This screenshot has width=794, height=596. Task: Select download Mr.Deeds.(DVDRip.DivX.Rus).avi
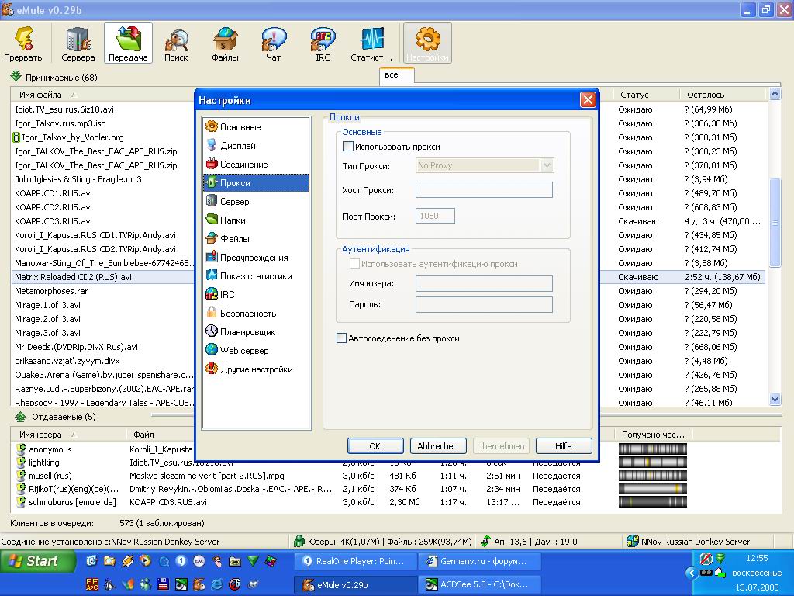pyautogui.click(x=77, y=347)
